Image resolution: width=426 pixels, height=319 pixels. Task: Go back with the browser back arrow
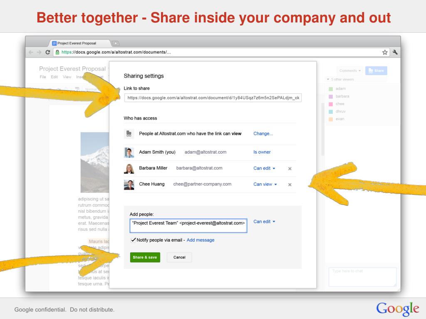point(31,52)
